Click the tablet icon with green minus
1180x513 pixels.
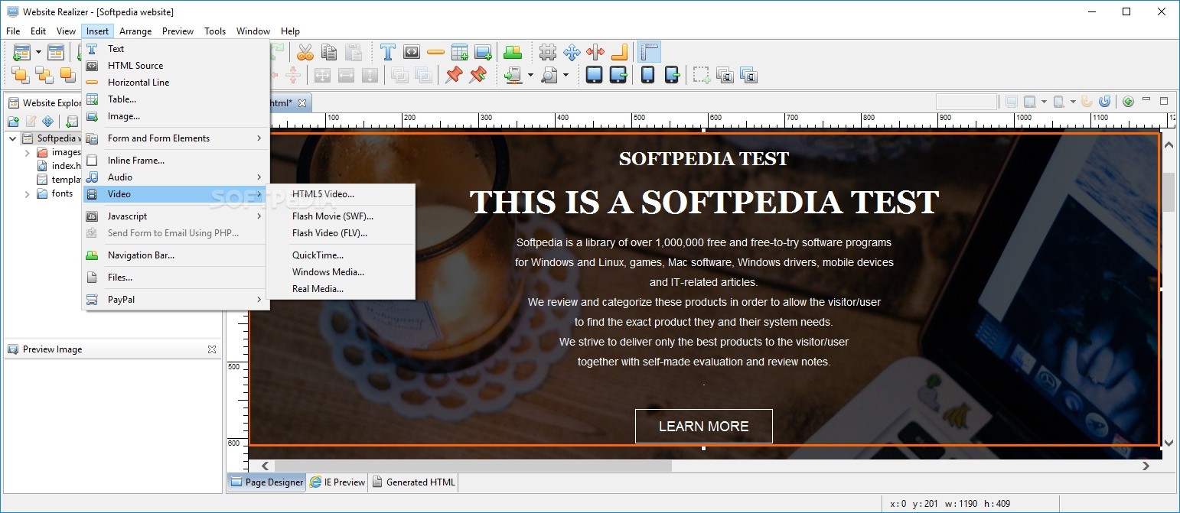click(618, 75)
